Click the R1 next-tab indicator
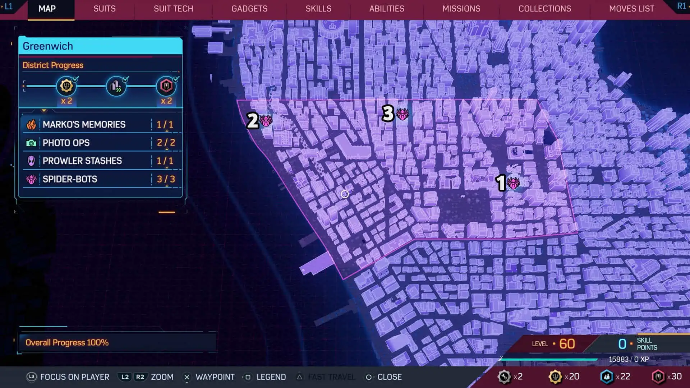 coord(681,6)
